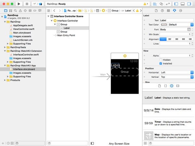Viewport: 195px width, 146px height.
Task: Toggle the Utilities pane visibility
Action: coord(189,4)
